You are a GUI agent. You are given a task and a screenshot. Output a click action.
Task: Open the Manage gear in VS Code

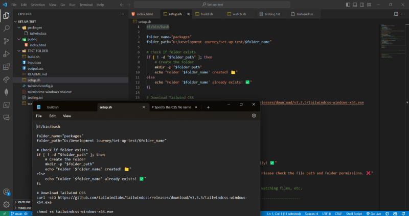point(6,204)
